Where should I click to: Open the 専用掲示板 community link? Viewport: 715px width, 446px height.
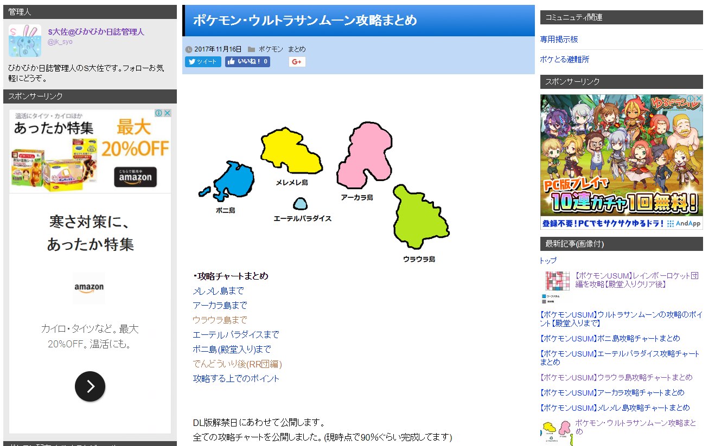pyautogui.click(x=559, y=40)
